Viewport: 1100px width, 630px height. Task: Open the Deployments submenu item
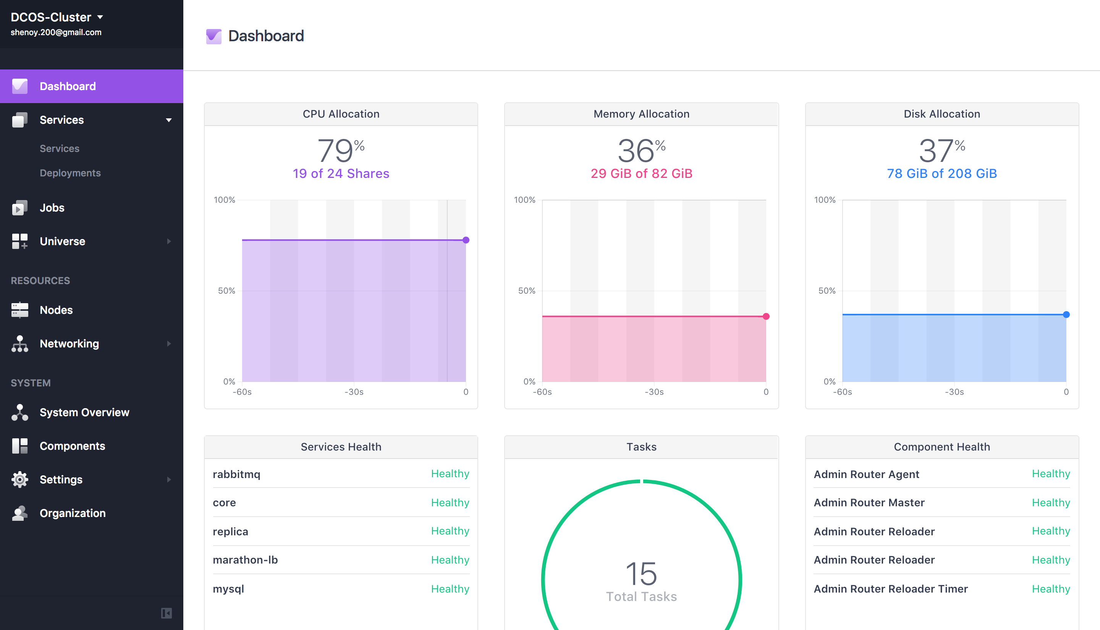click(x=70, y=173)
